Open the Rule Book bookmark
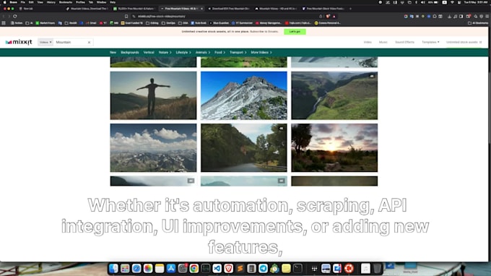Viewport: 491px width, 276px height. pyautogui.click(x=199, y=23)
